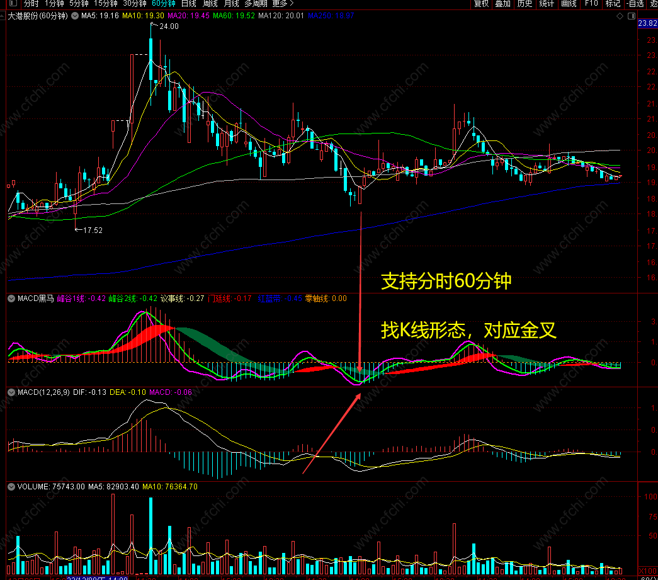
Task: Click the MA5: 19.16 value
Action: pos(100,16)
